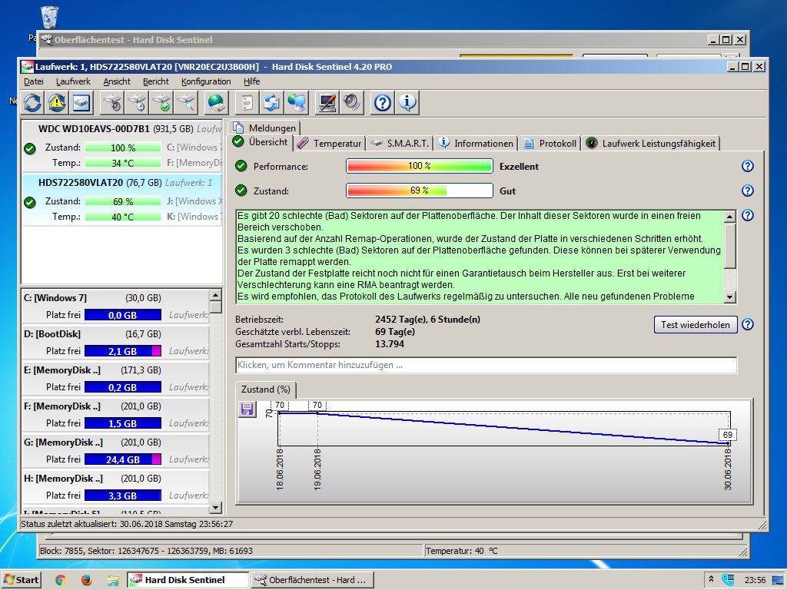Click the save floppy icon in Zustand chart
Viewport: 787px width, 590px height.
(247, 409)
